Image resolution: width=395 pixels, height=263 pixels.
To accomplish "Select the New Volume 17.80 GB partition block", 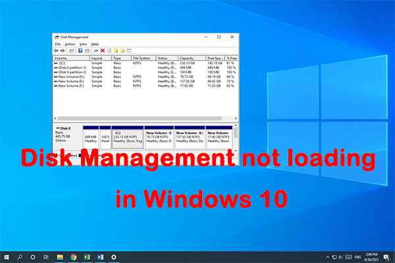I will pyautogui.click(x=219, y=137).
